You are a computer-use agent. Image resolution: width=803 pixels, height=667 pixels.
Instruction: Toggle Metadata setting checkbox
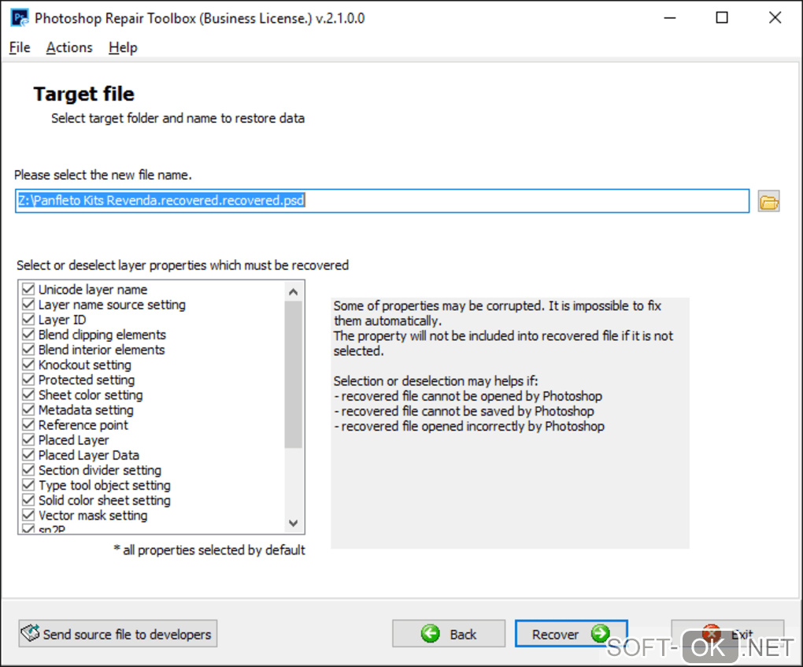[28, 409]
